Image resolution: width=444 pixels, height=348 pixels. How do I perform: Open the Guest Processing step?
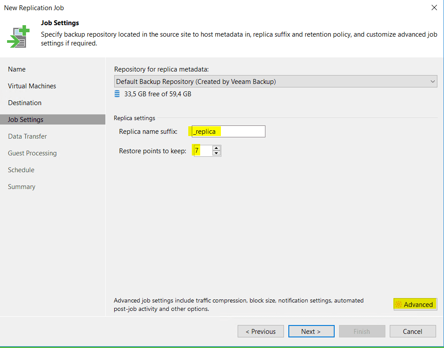[32, 153]
